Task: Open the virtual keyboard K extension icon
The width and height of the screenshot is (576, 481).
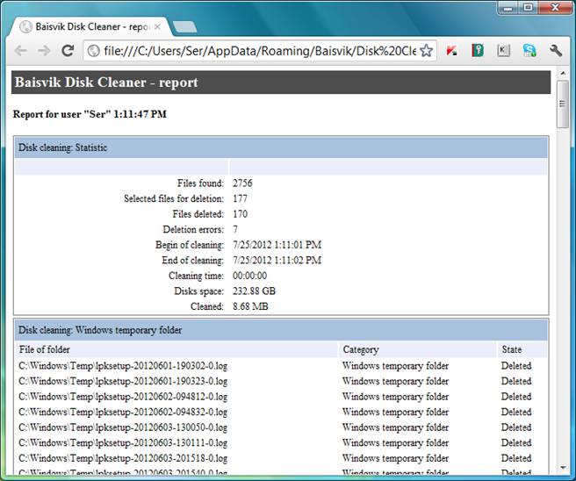Action: coord(503,51)
